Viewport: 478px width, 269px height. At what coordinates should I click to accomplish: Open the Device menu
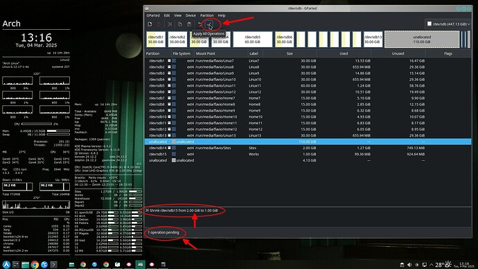(191, 15)
